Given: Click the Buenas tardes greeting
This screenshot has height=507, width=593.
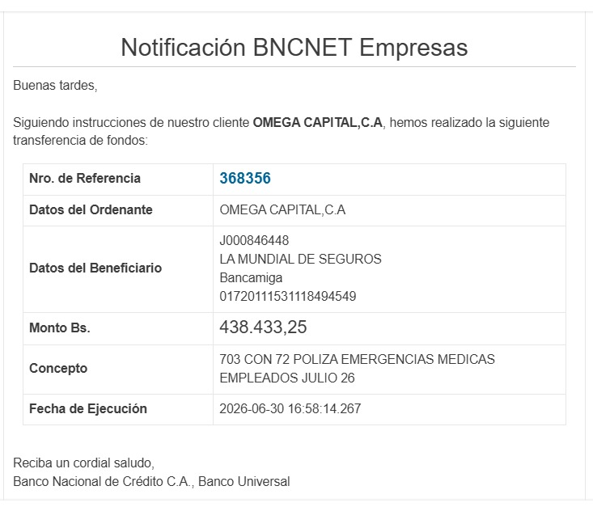Looking at the screenshot, I should (55, 86).
